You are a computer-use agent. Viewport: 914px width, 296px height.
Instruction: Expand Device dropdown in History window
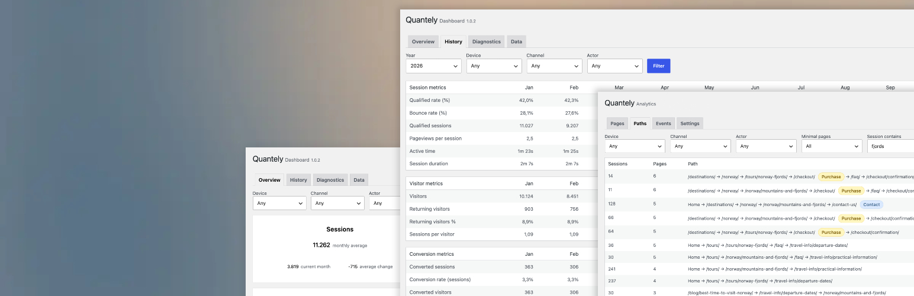coord(494,66)
